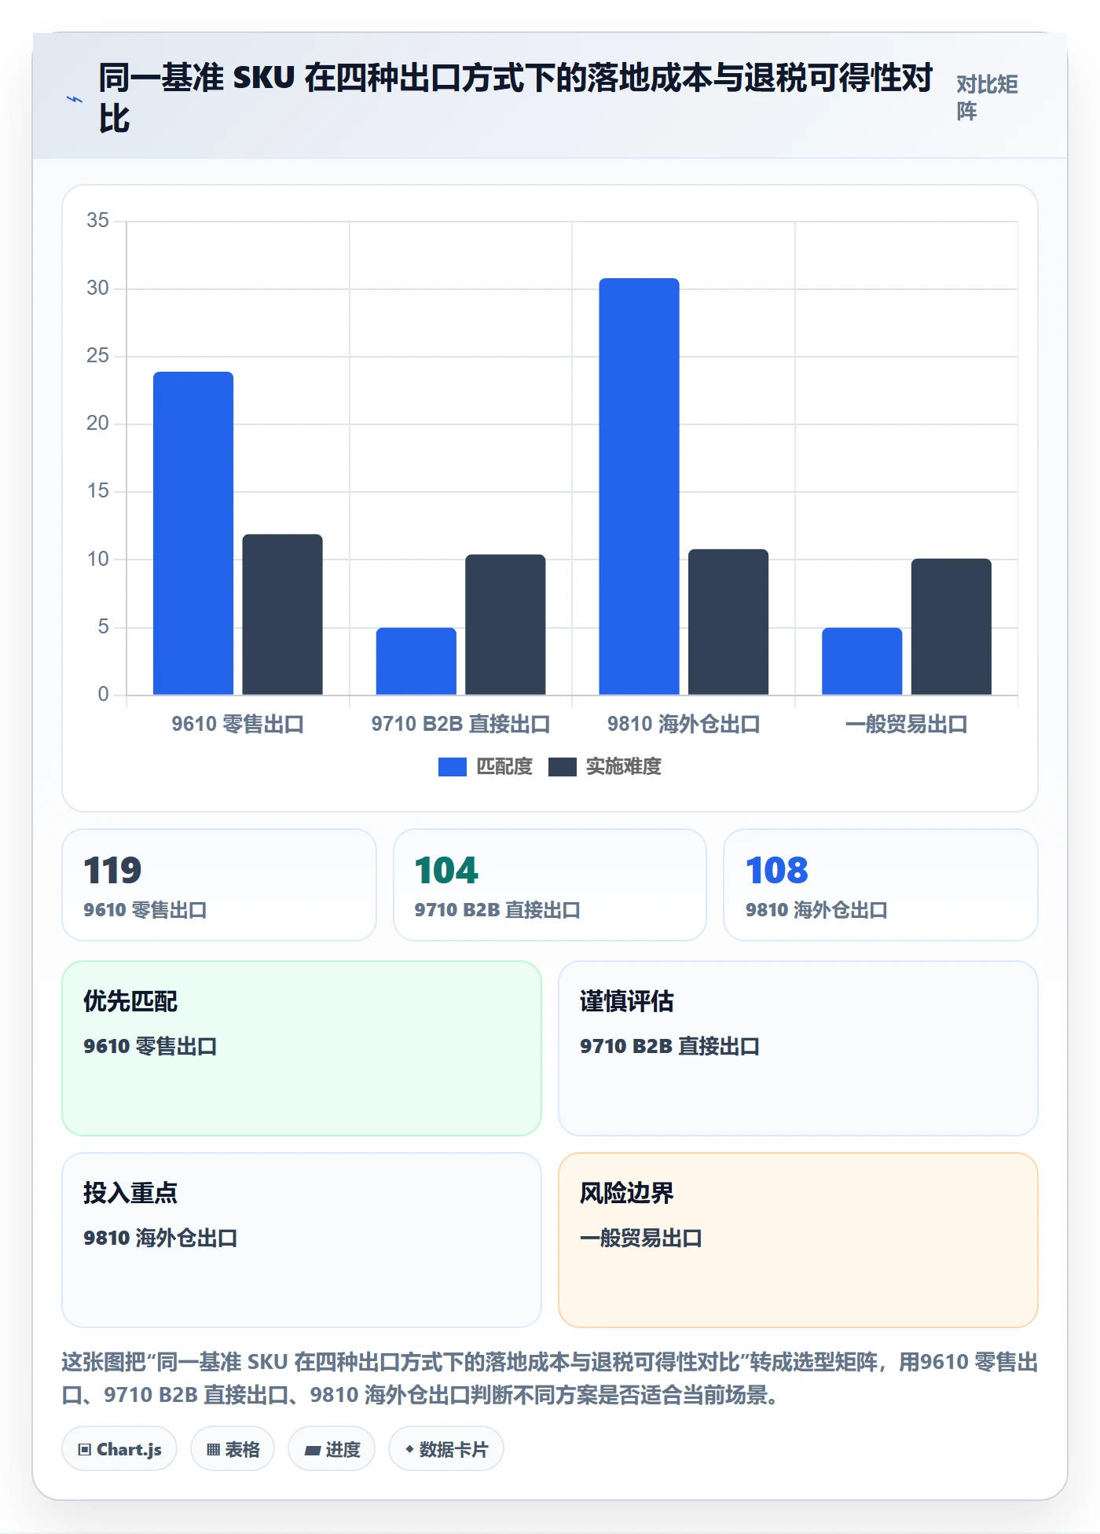The image size is (1100, 1534).
Task: Open the 谨慎评估 card
Action: coord(798,1048)
